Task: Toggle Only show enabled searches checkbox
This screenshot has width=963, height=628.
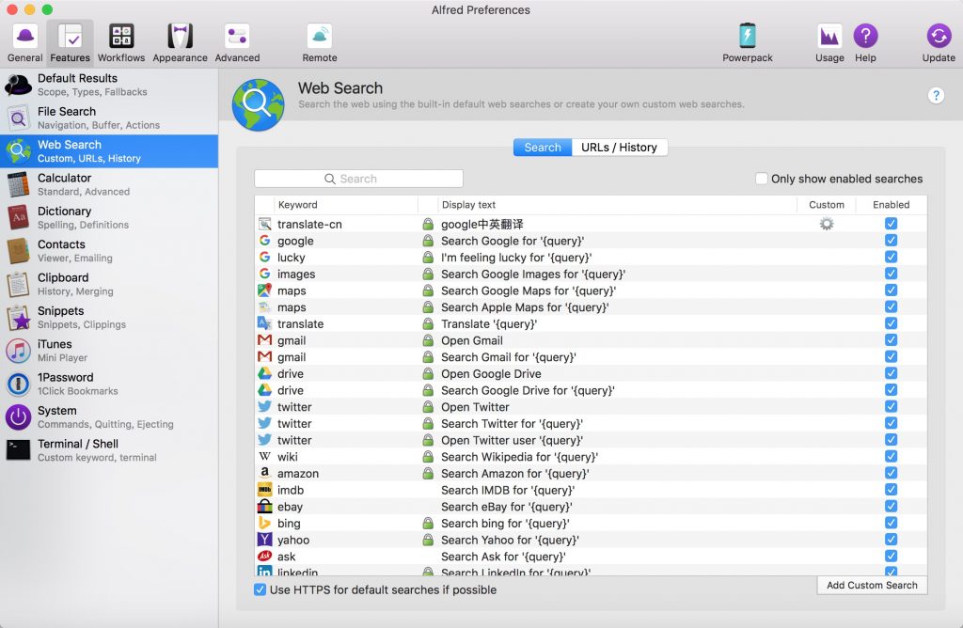Action: (761, 179)
